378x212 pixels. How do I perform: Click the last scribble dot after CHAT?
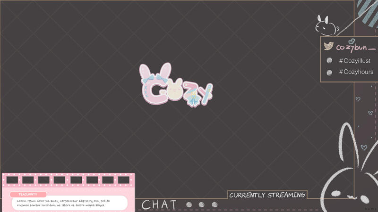(x=215, y=205)
